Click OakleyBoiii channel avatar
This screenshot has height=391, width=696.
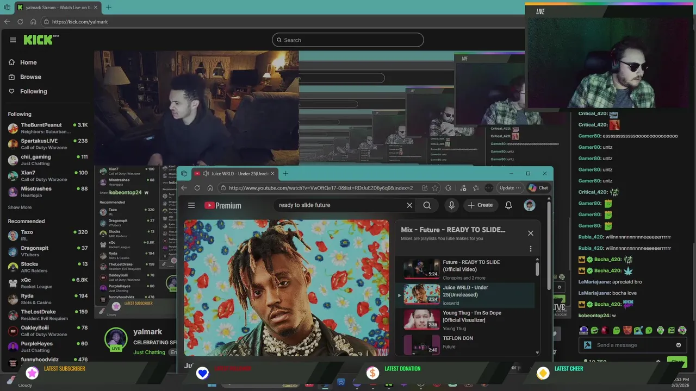point(13,331)
